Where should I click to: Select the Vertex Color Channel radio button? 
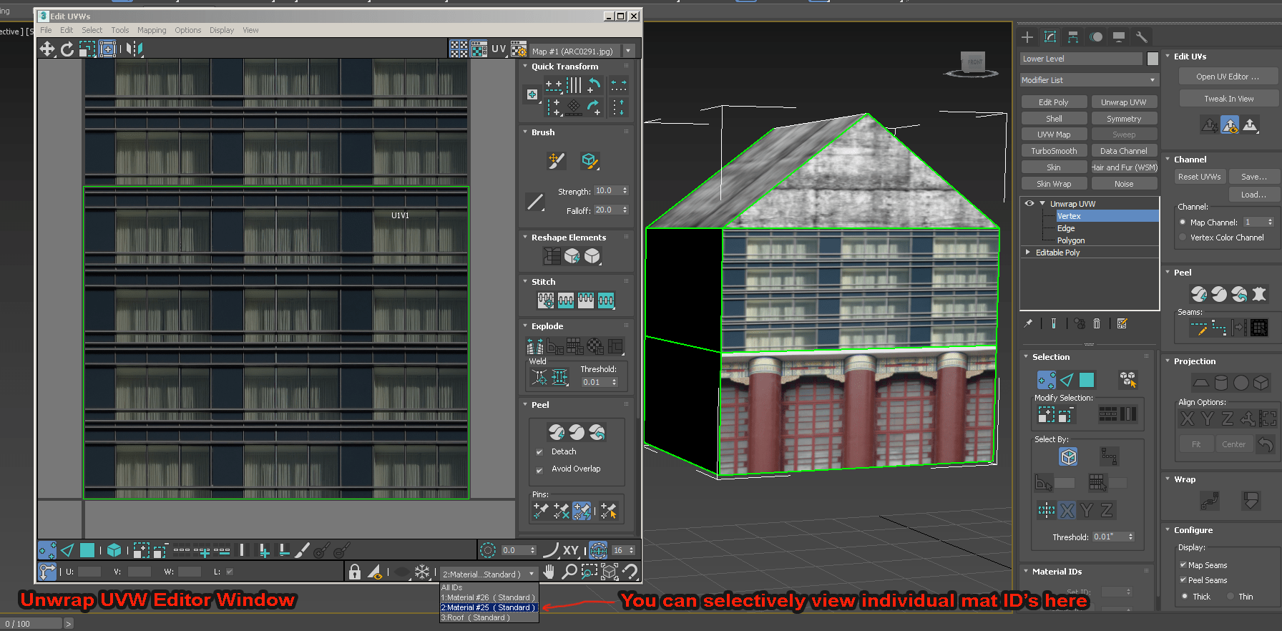pyautogui.click(x=1183, y=238)
